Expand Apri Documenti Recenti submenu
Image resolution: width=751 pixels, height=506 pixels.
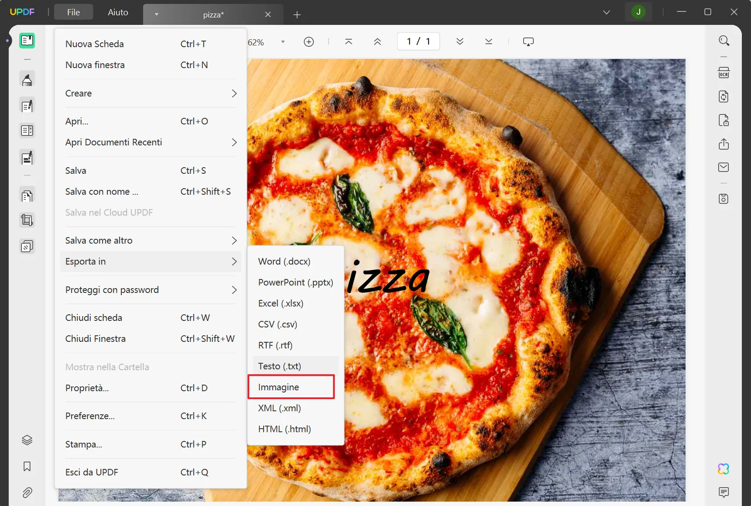point(151,142)
